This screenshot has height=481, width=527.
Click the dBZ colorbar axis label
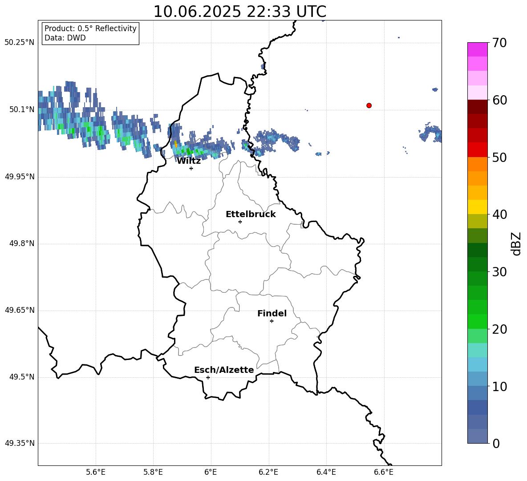click(516, 243)
